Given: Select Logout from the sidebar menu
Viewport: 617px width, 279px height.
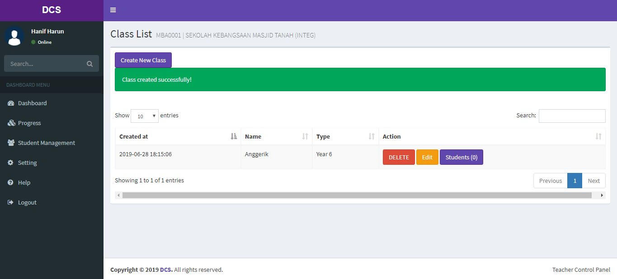Looking at the screenshot, I should [52, 202].
